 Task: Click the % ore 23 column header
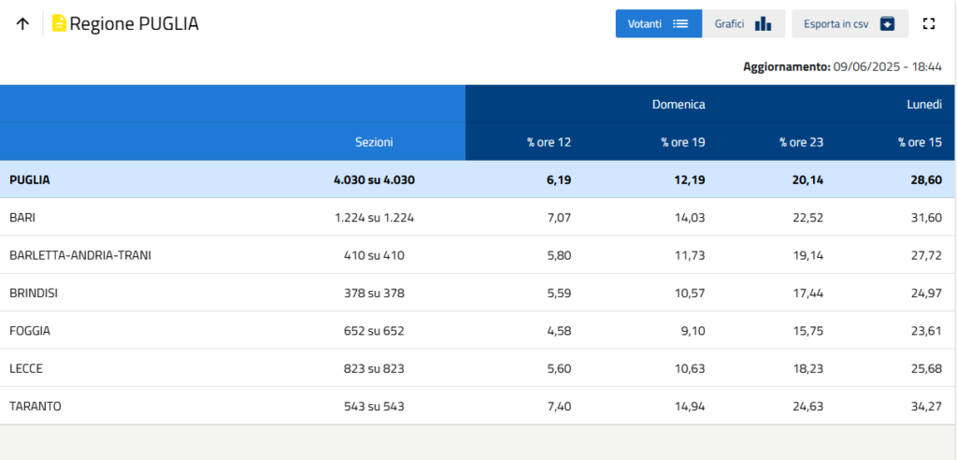(x=801, y=142)
